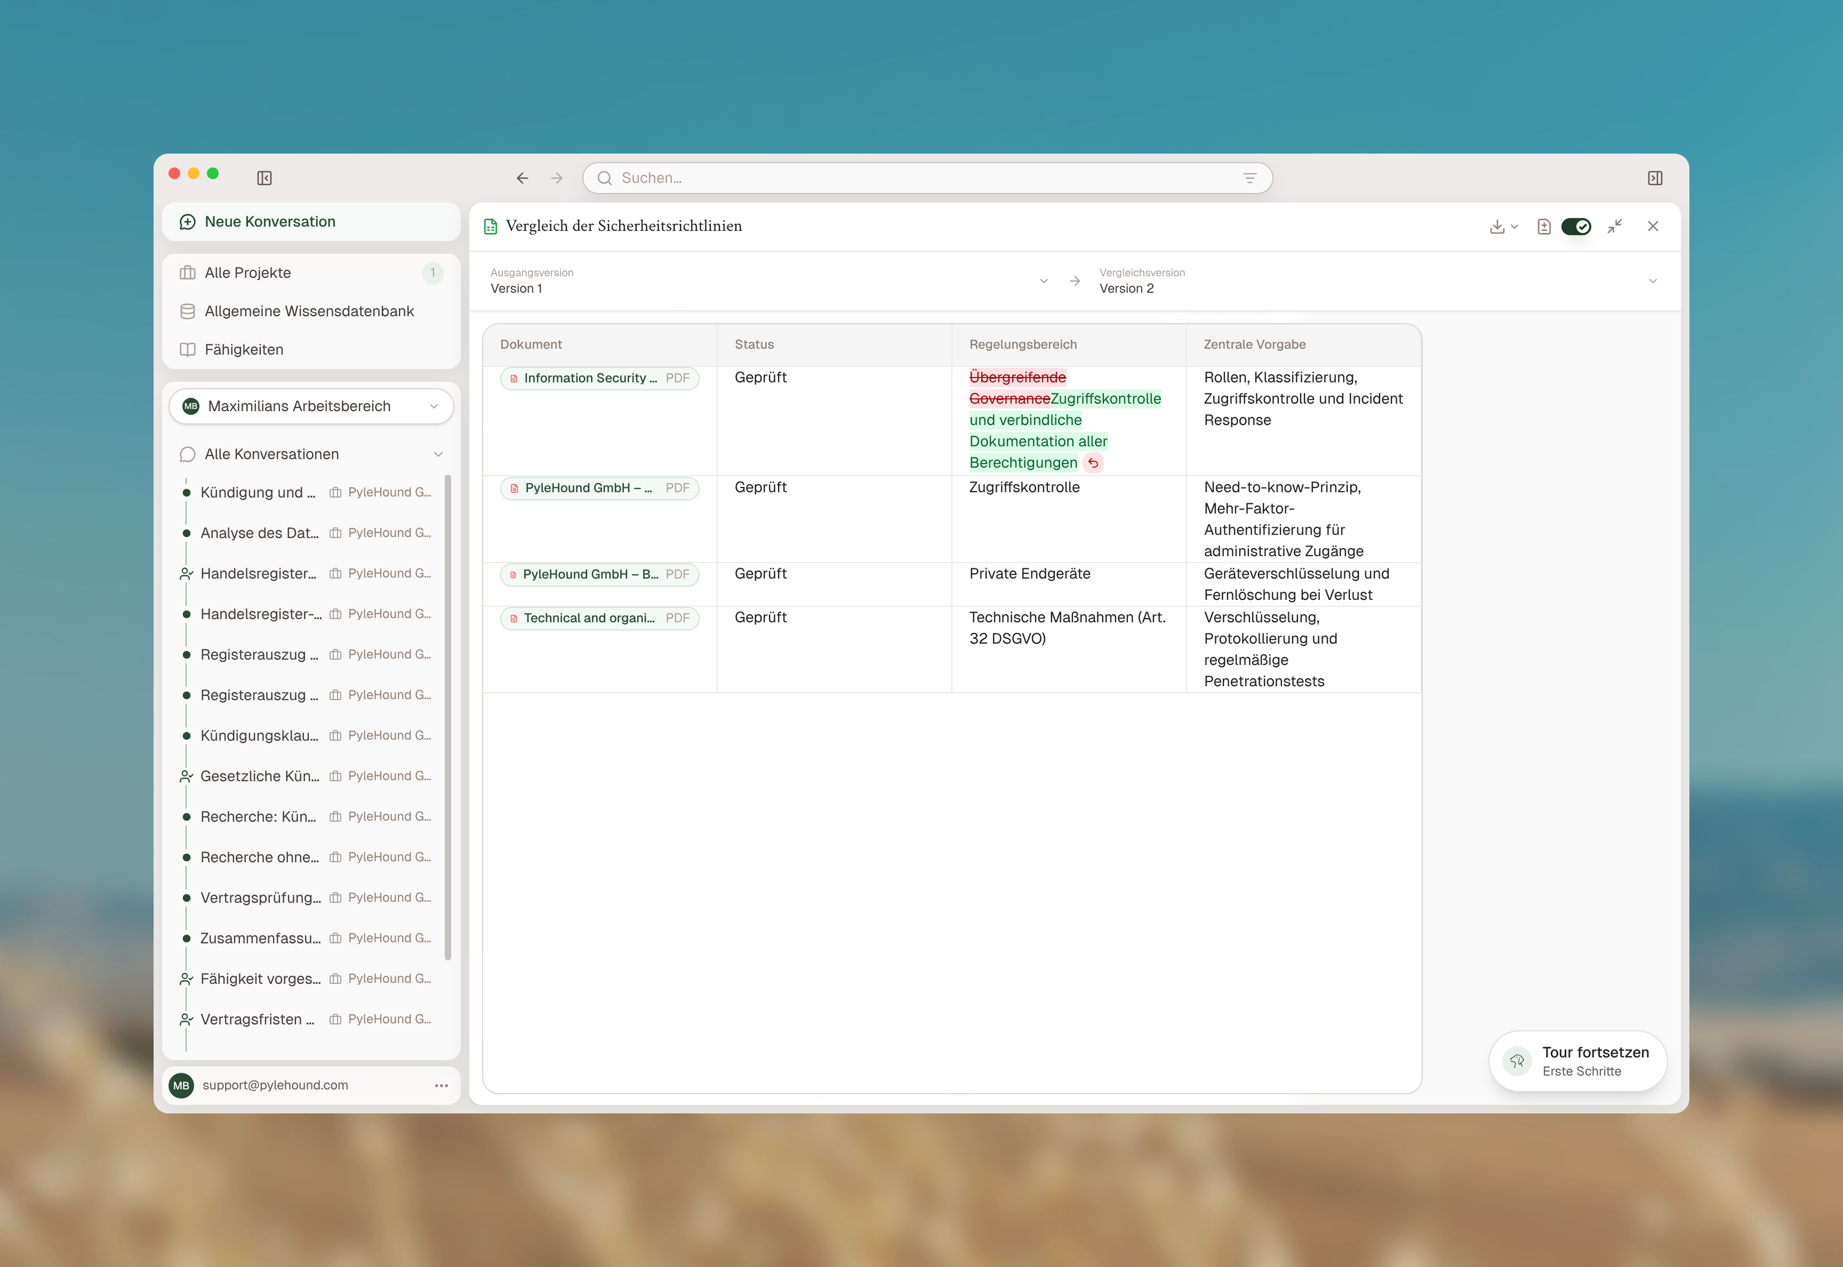Go back with the left arrow

522,178
